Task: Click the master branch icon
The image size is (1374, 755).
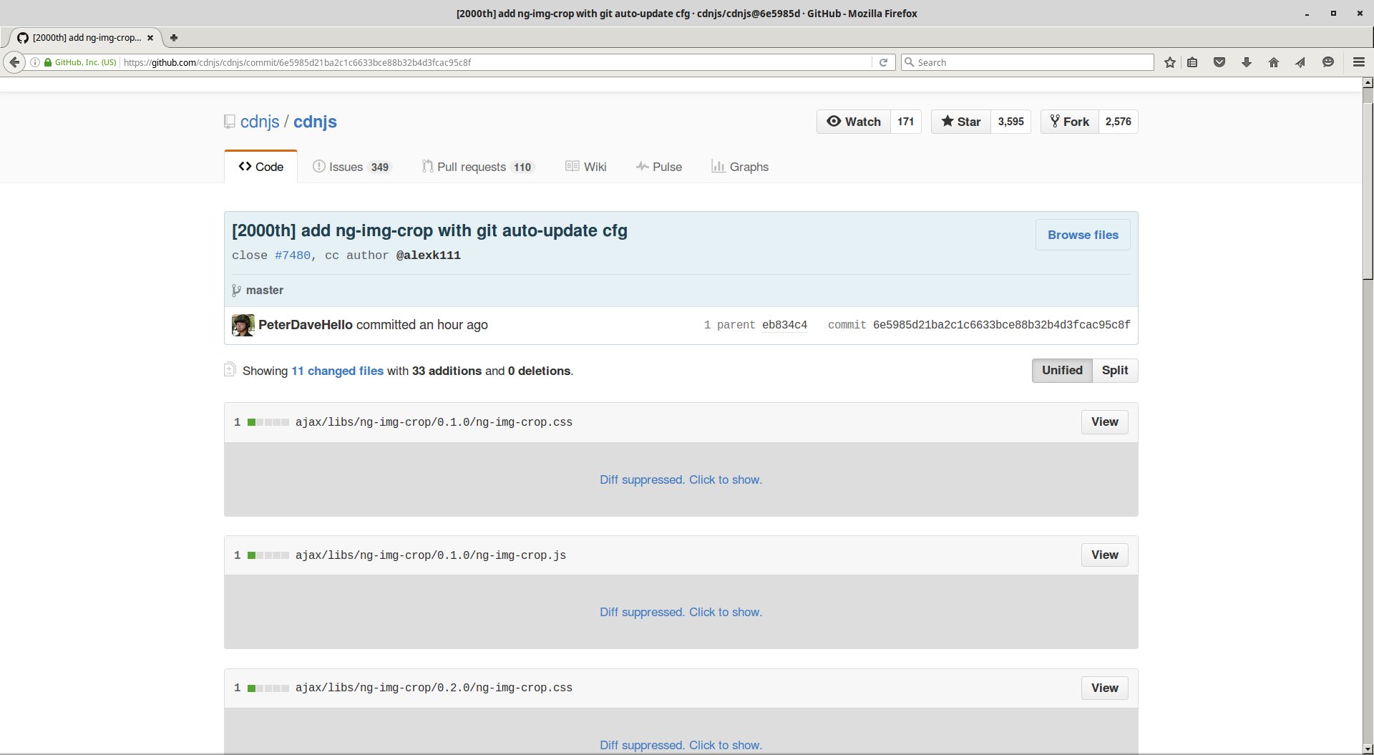Action: pos(236,290)
